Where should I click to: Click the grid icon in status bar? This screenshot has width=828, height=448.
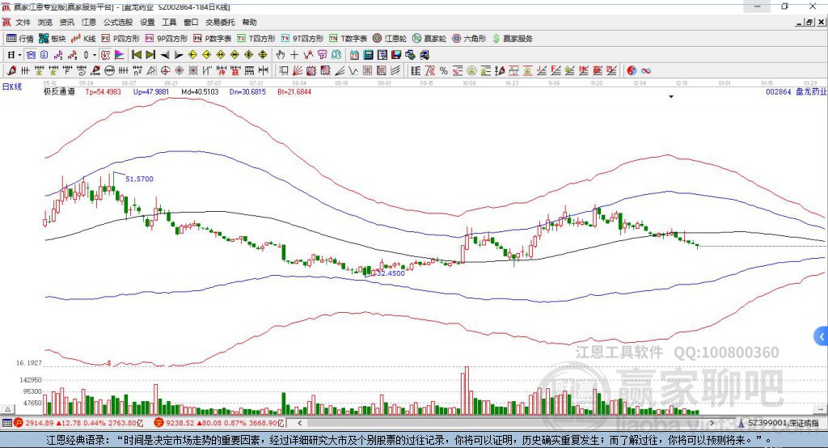6,423
